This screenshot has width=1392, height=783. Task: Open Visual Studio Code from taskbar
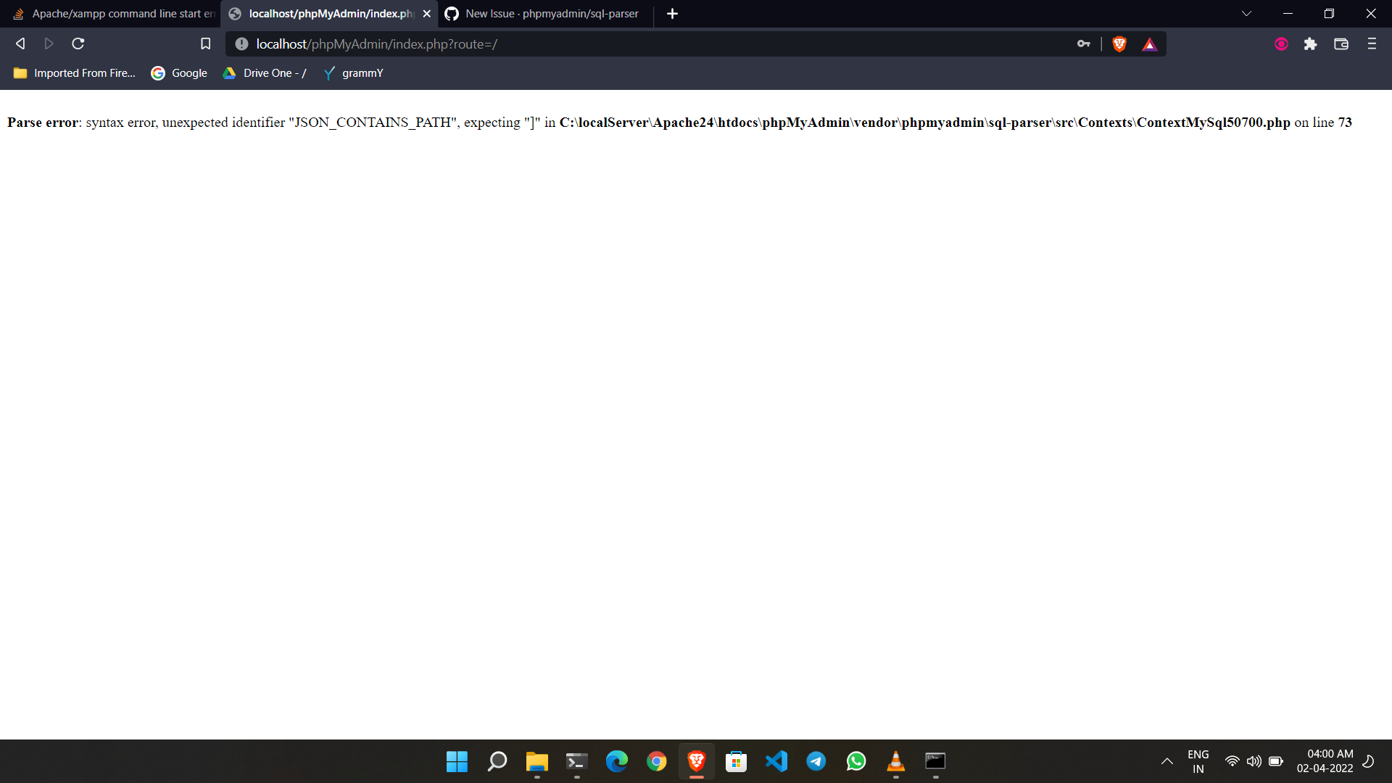[x=776, y=761]
